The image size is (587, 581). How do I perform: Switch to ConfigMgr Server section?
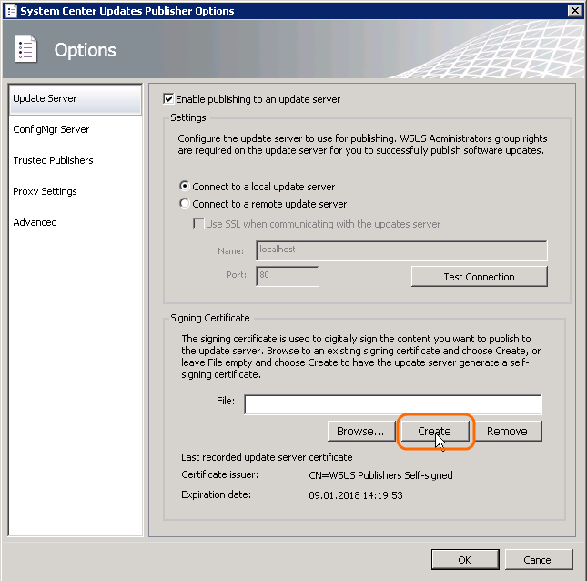tap(51, 129)
